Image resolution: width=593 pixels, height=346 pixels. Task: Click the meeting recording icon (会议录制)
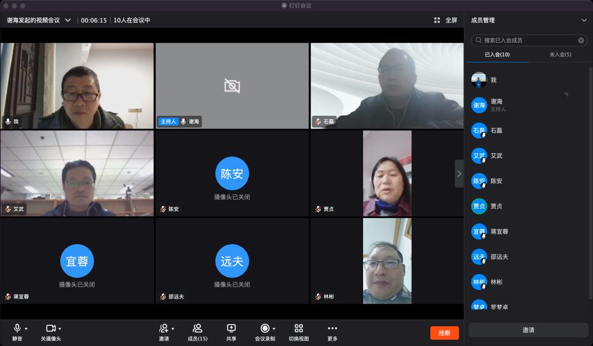point(265,329)
